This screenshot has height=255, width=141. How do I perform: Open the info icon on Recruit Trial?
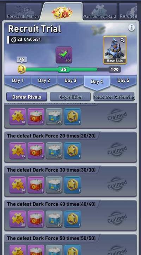131,28
